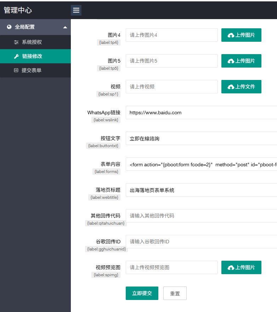Click the wrench icon next to 链接修改
This screenshot has height=312, width=277.
[x=16, y=56]
